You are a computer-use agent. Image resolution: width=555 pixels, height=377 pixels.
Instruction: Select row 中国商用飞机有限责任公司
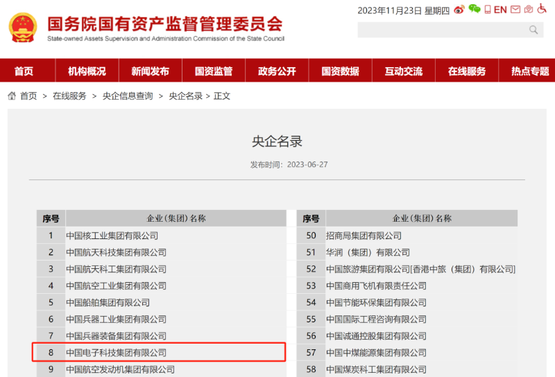407,286
